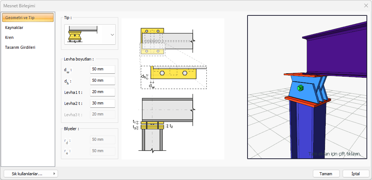Open the Sık kullanılanlar favorites menu
Image resolution: width=372 pixels, height=180 pixels.
[x=30, y=174]
